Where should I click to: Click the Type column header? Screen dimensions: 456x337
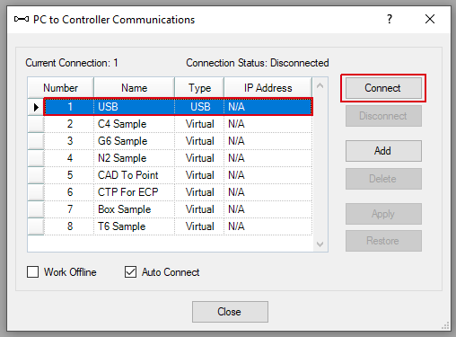click(x=199, y=88)
